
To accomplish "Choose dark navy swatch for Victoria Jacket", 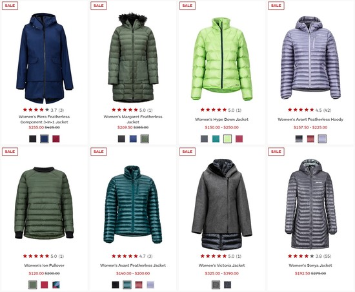I will click(x=228, y=285).
